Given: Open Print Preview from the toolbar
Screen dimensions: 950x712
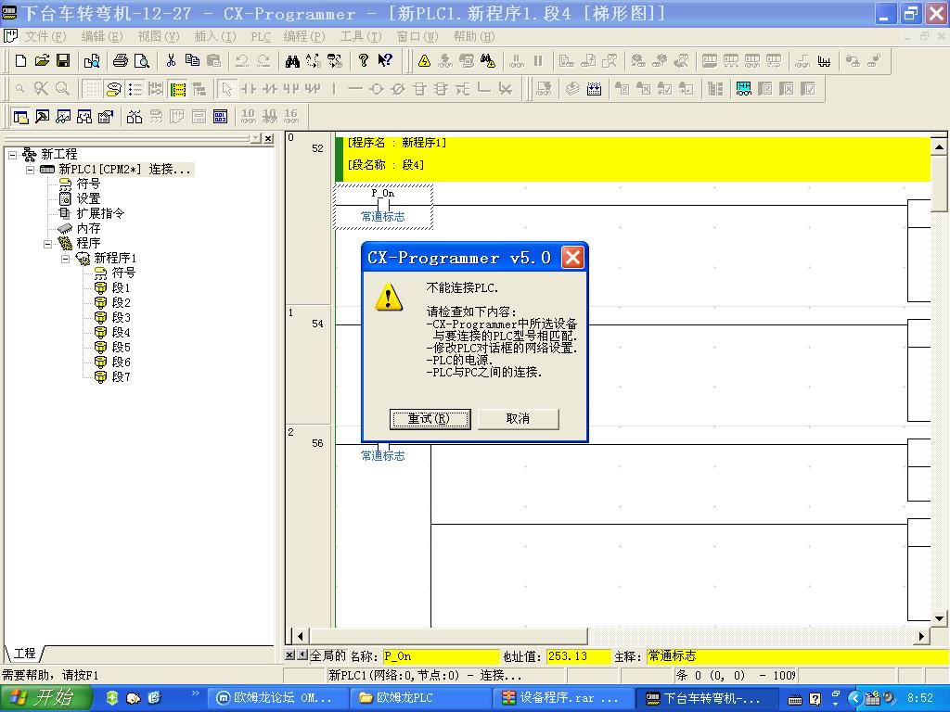Looking at the screenshot, I should coord(142,60).
